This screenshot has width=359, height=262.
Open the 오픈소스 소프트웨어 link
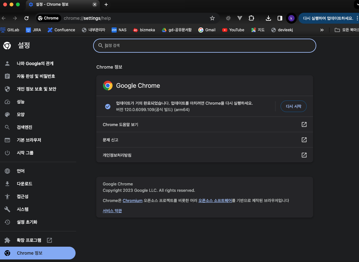215,200
